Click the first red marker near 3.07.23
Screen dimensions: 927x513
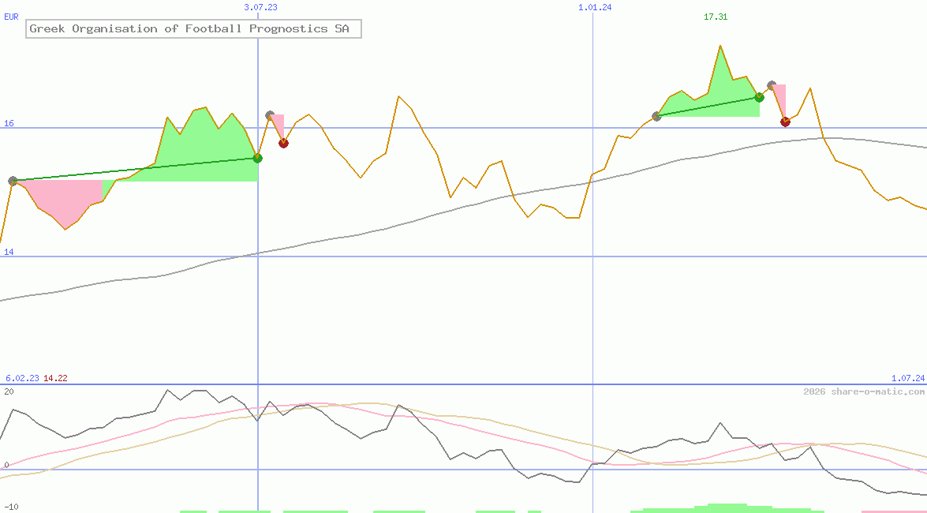[x=283, y=143]
